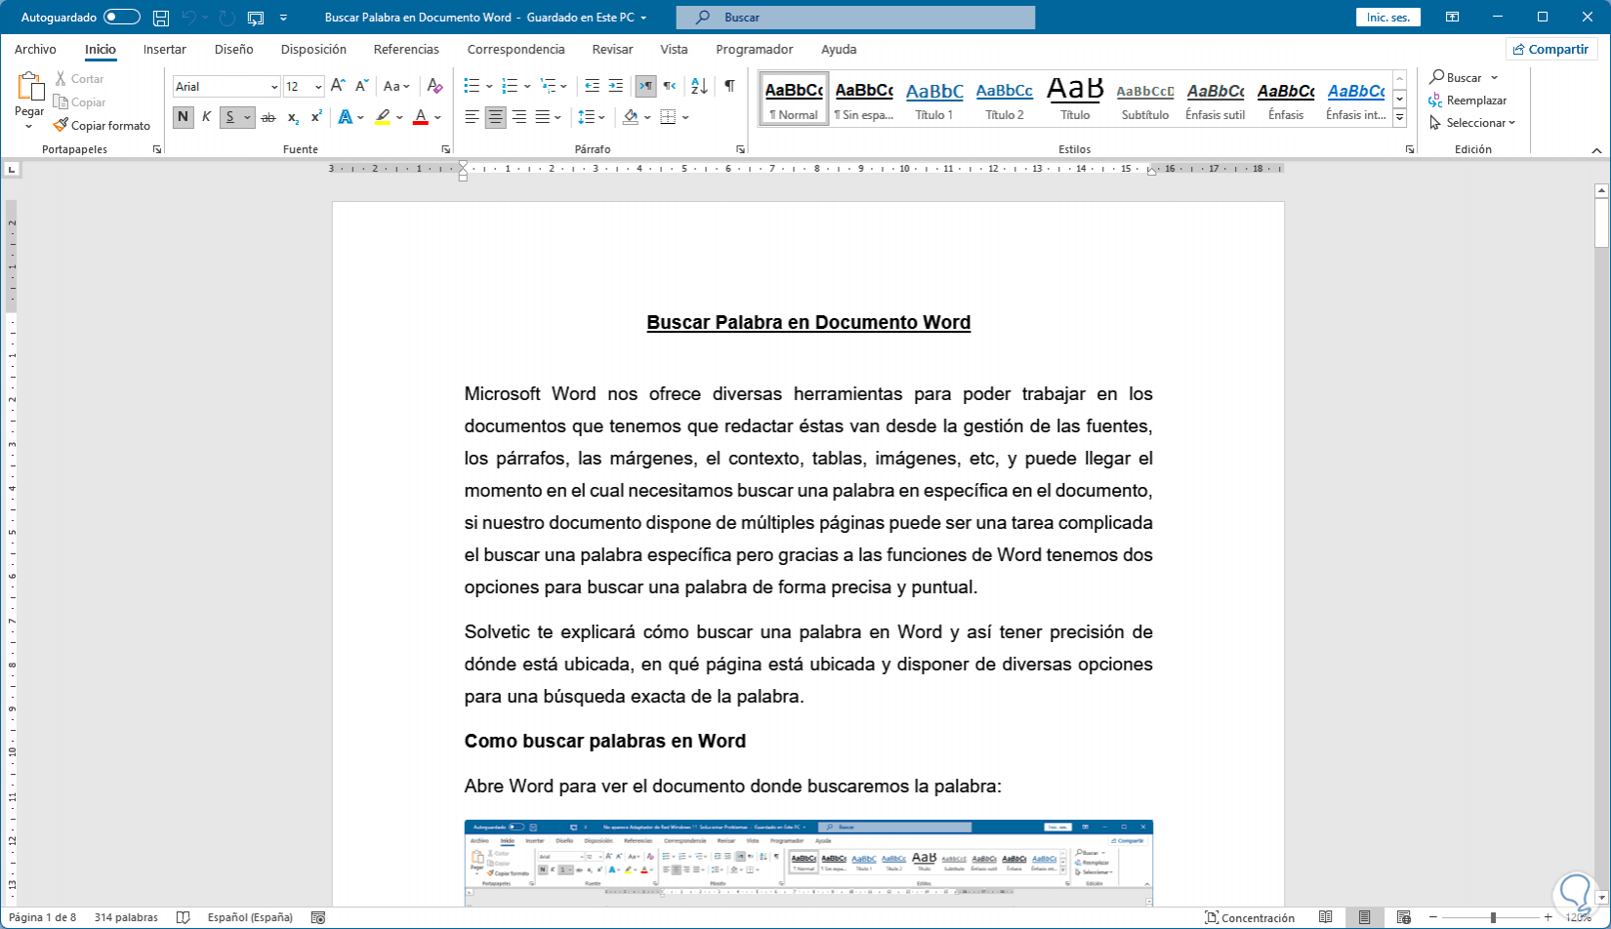Open the Arial font name dropdown
The image size is (1611, 929).
(x=274, y=87)
